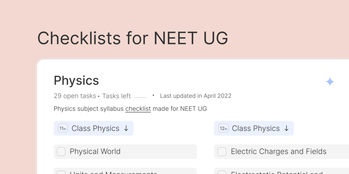This screenshot has height=174, width=349.
Task: Click the 12th class badge icon
Action: click(223, 128)
